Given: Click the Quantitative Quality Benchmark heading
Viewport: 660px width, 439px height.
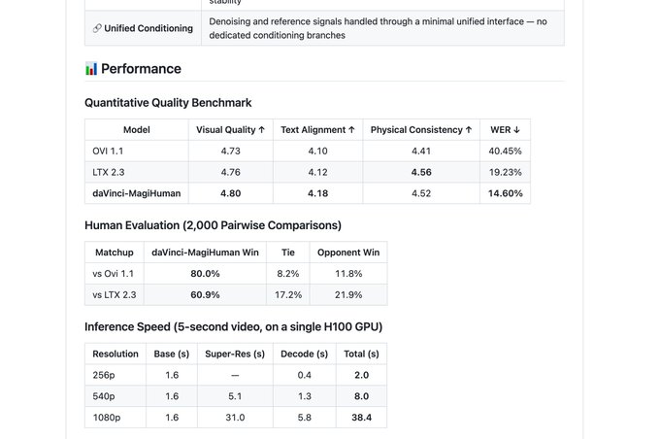Looking at the screenshot, I should [168, 103].
